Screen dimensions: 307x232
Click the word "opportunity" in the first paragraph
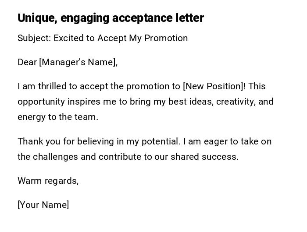[41, 102]
